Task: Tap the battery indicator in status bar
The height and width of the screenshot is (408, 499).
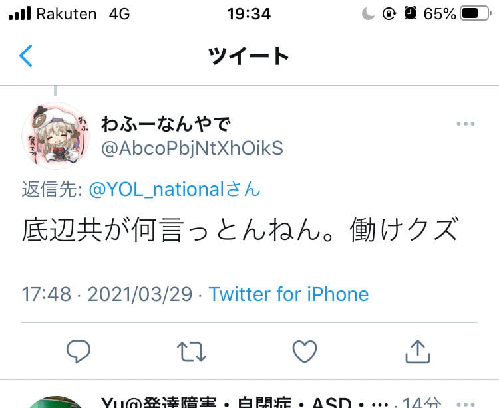Action: coord(476,14)
